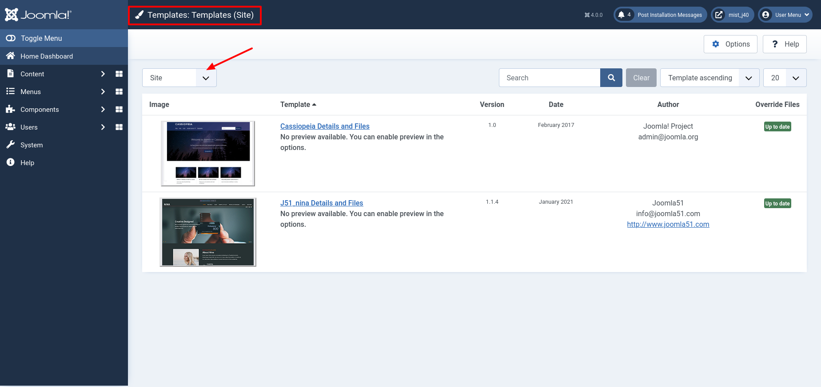The width and height of the screenshot is (821, 387).
Task: Click the Components puzzle piece icon
Action: (x=11, y=109)
